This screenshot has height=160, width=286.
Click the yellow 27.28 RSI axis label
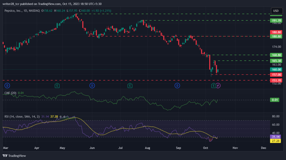(x=275, y=141)
